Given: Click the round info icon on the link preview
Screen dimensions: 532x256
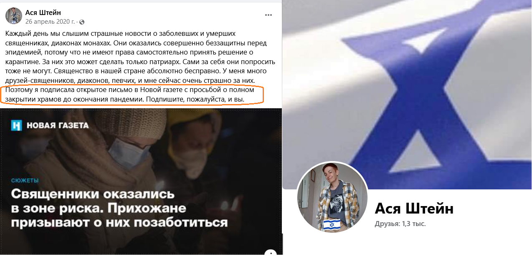Looking at the screenshot, I should click(271, 253).
